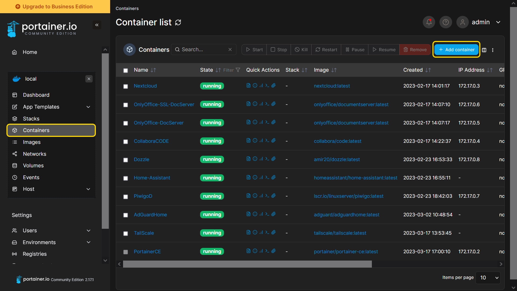517x291 pixels.
Task: Click the horizontal table scrollbar
Action: tap(247, 264)
